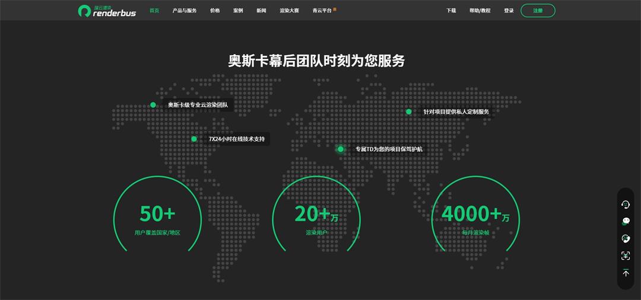Image resolution: width=641 pixels, height=300 pixels.
Task: Click the 24-hour phone hotline icon
Action: (x=626, y=238)
